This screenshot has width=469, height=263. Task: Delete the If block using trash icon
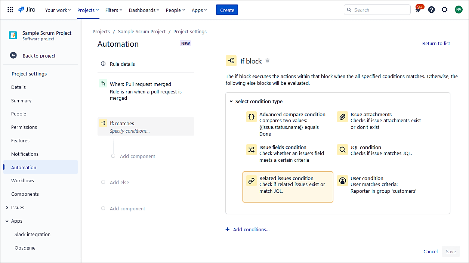tap(267, 61)
